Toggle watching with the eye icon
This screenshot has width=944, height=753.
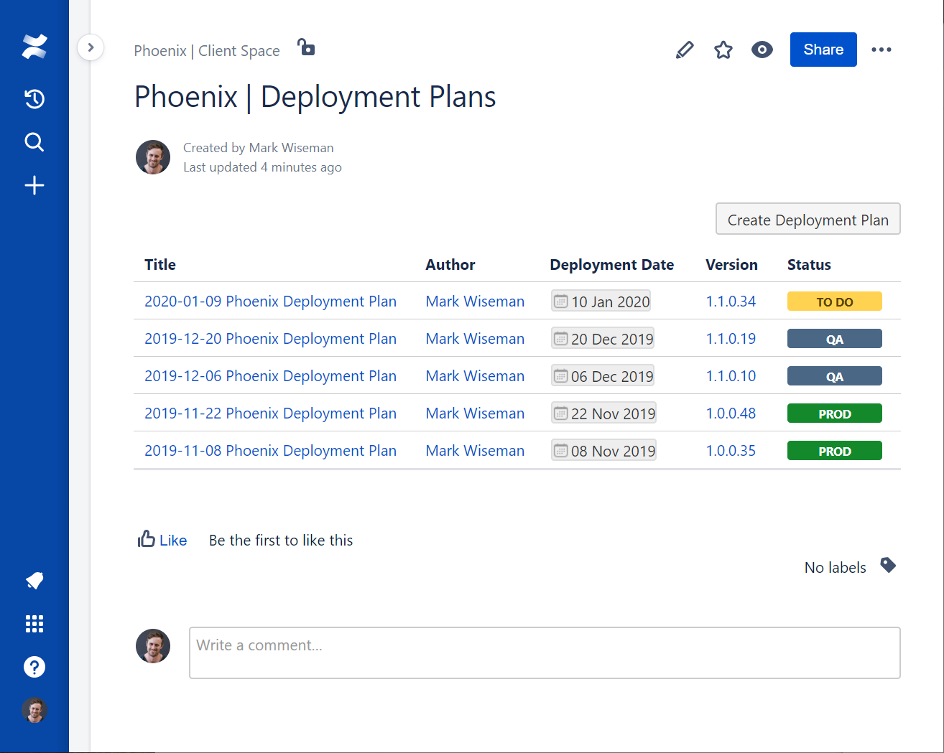[x=762, y=50]
